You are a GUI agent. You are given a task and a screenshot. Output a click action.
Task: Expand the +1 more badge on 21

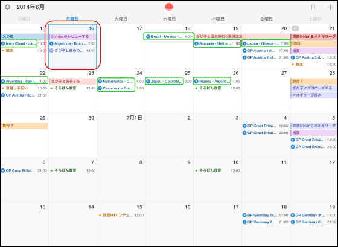(295, 28)
